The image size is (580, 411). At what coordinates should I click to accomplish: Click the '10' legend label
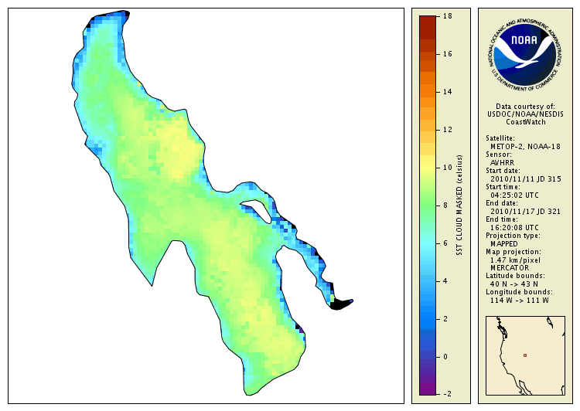pos(448,168)
